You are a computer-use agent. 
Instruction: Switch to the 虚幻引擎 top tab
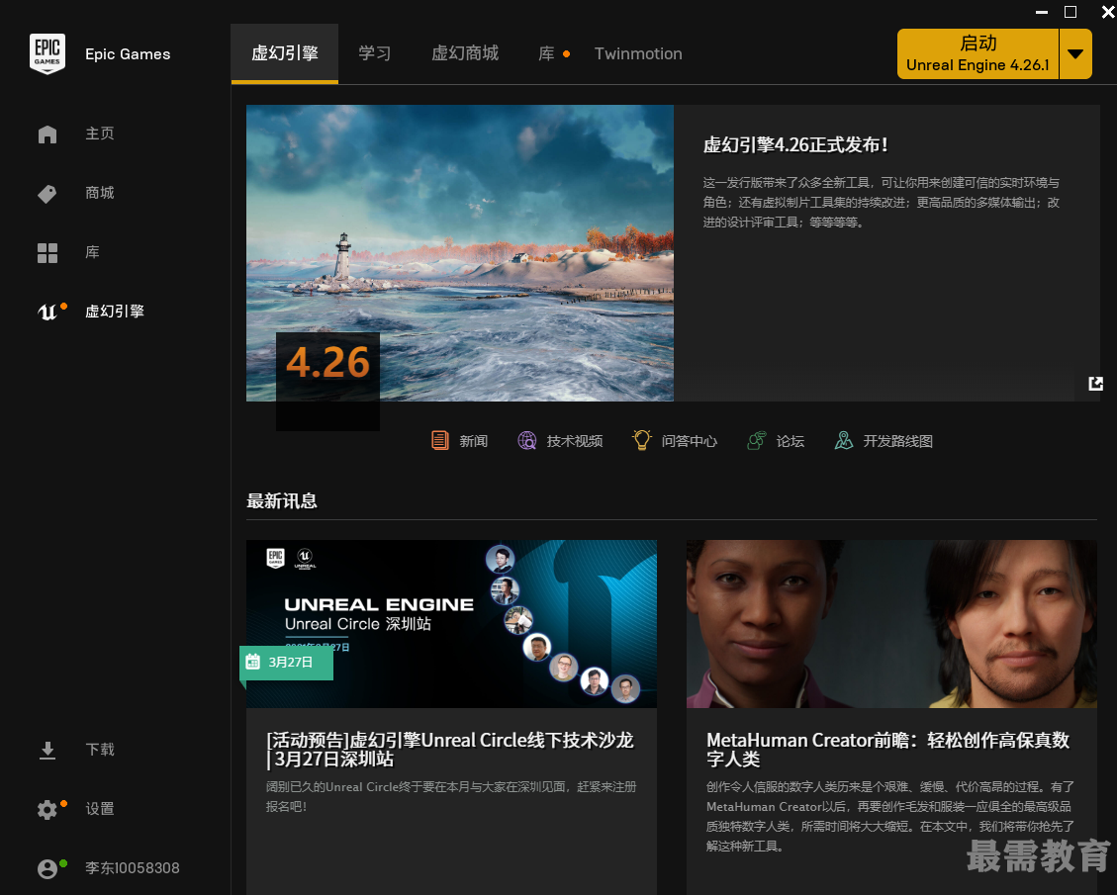click(284, 54)
